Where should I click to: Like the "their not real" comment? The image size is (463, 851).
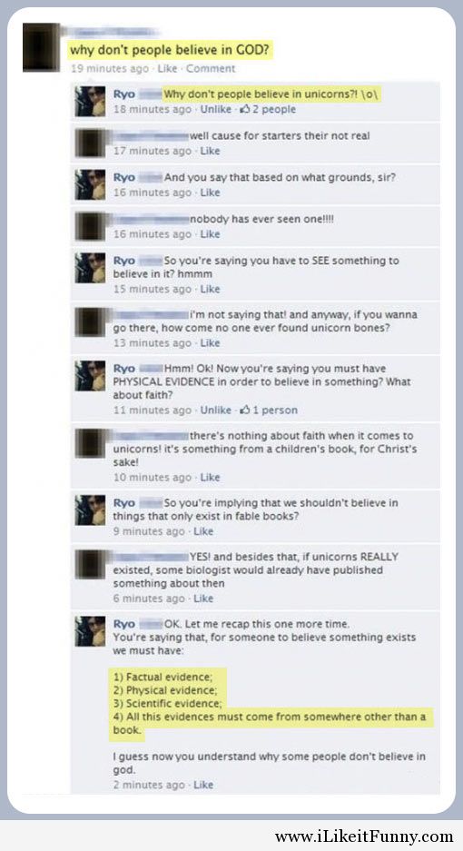tap(210, 151)
